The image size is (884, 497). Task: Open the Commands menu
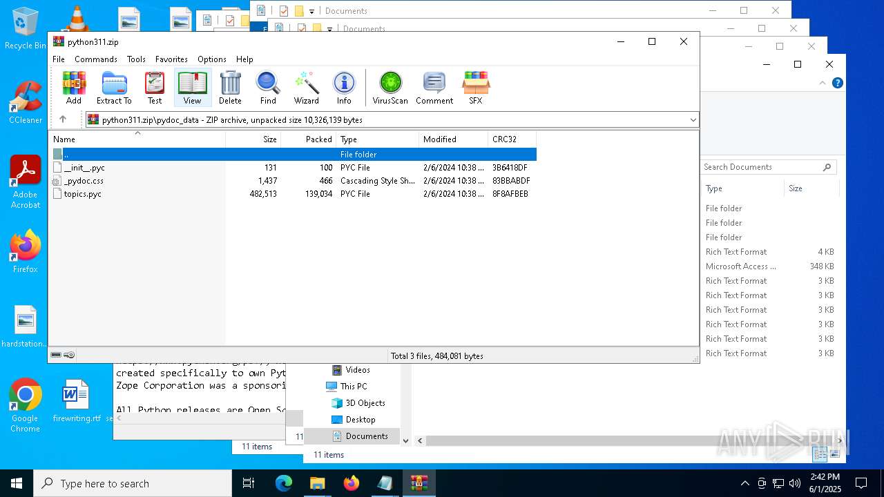pyautogui.click(x=96, y=59)
